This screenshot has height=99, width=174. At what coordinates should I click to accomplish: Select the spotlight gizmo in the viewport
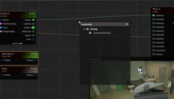pos(141,71)
